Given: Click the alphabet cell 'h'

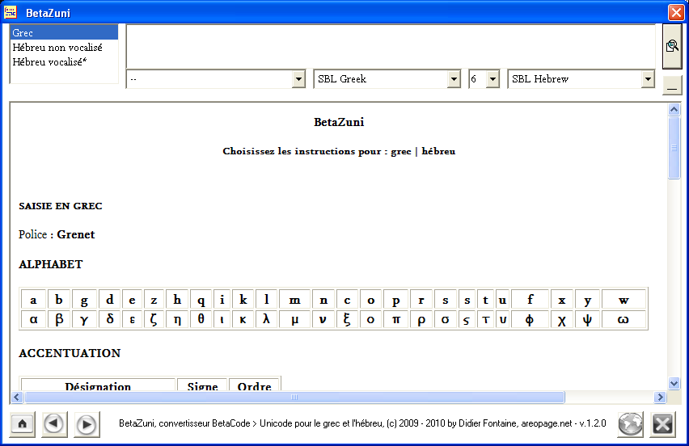Looking at the screenshot, I should (x=177, y=300).
